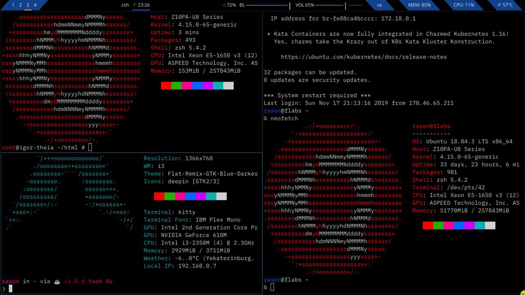Click '32 packages can be updated.' line
Screen dimensions: 525x295
pyautogui.click(x=310, y=72)
